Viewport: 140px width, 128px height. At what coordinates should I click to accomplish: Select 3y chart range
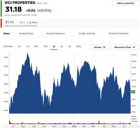[62, 46]
